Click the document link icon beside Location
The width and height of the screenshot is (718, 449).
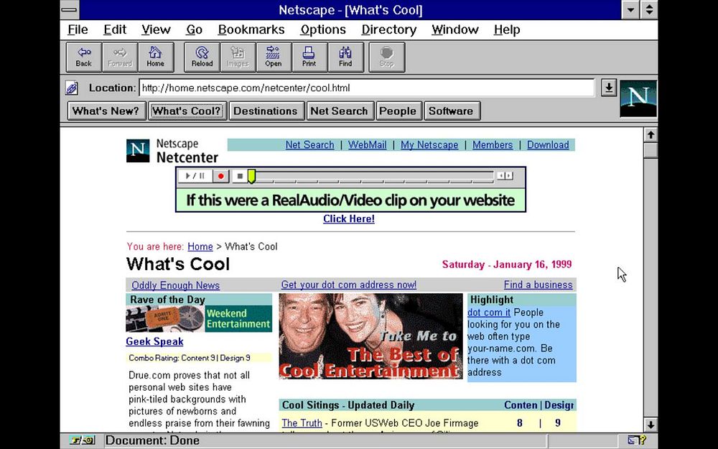pyautogui.click(x=72, y=88)
